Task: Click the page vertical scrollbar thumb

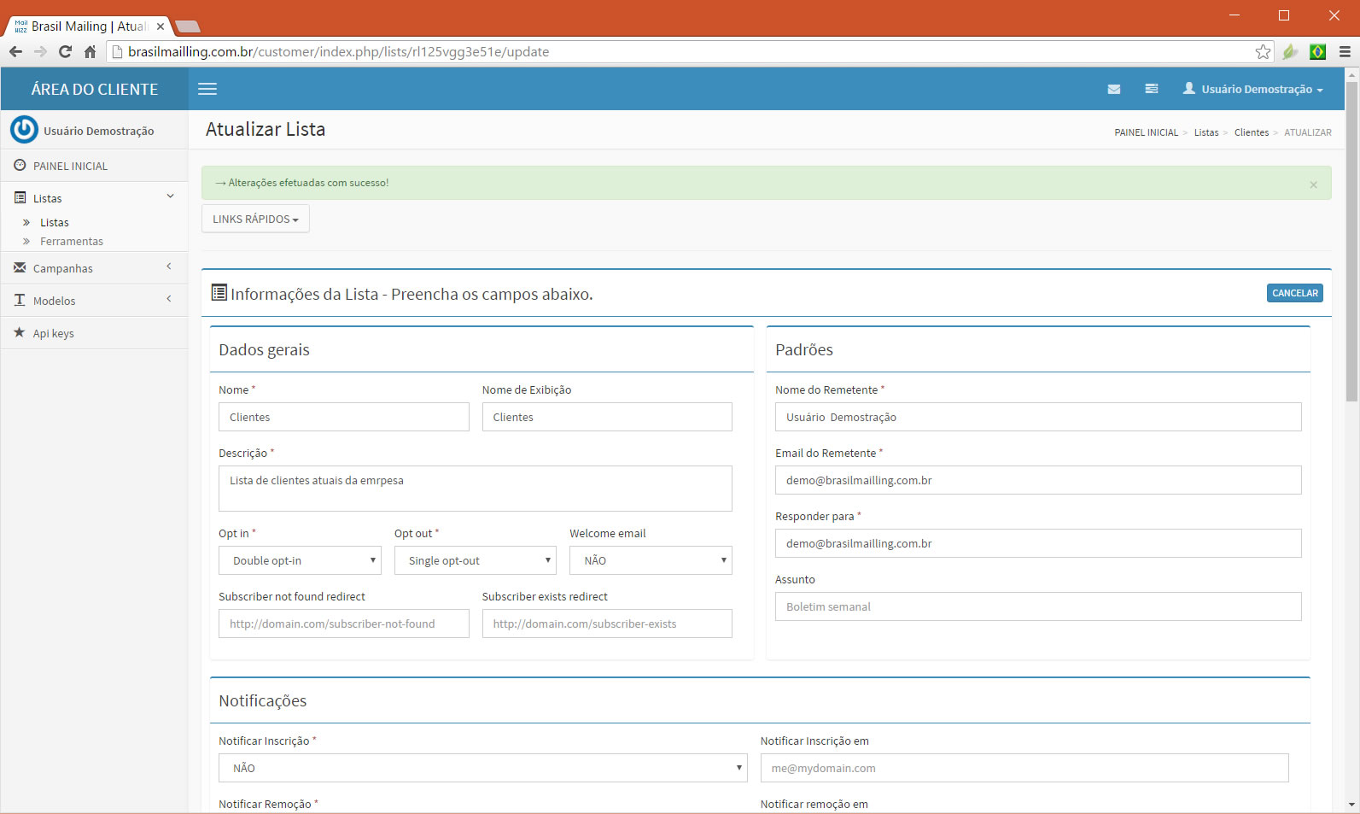Action: click(x=1351, y=241)
